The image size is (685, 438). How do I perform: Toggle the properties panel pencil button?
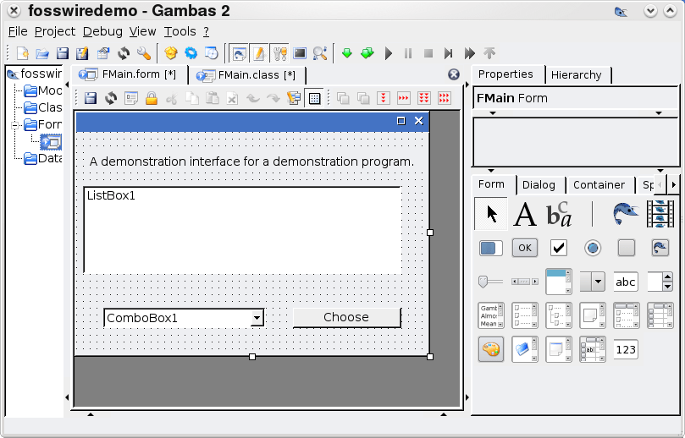259,53
